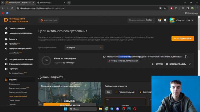The width and height of the screenshot is (200, 112).
Task: Click the напористый platform badge
Action: 48,20
